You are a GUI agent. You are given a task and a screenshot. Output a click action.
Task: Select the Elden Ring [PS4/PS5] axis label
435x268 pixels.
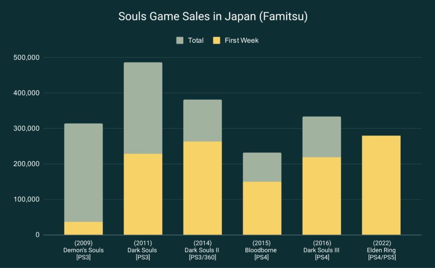tap(381, 250)
